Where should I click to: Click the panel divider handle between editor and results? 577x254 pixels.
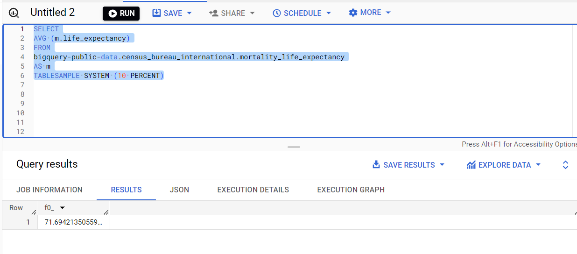point(294,147)
